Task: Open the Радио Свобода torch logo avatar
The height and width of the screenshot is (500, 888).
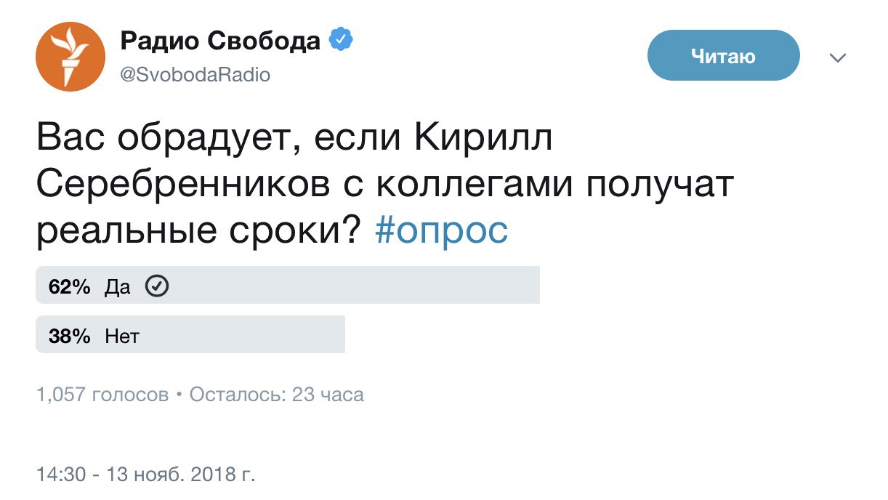Action: click(70, 57)
